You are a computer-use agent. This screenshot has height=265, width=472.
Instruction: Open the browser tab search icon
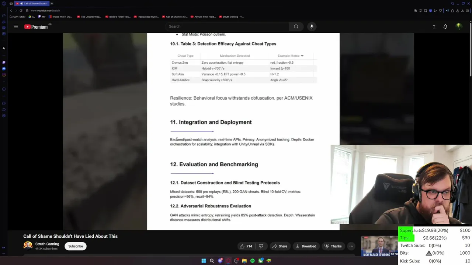(452, 3)
